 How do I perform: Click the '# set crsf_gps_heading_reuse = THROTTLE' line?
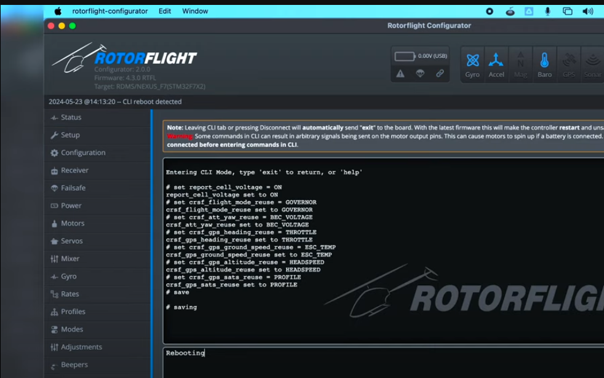[241, 232]
